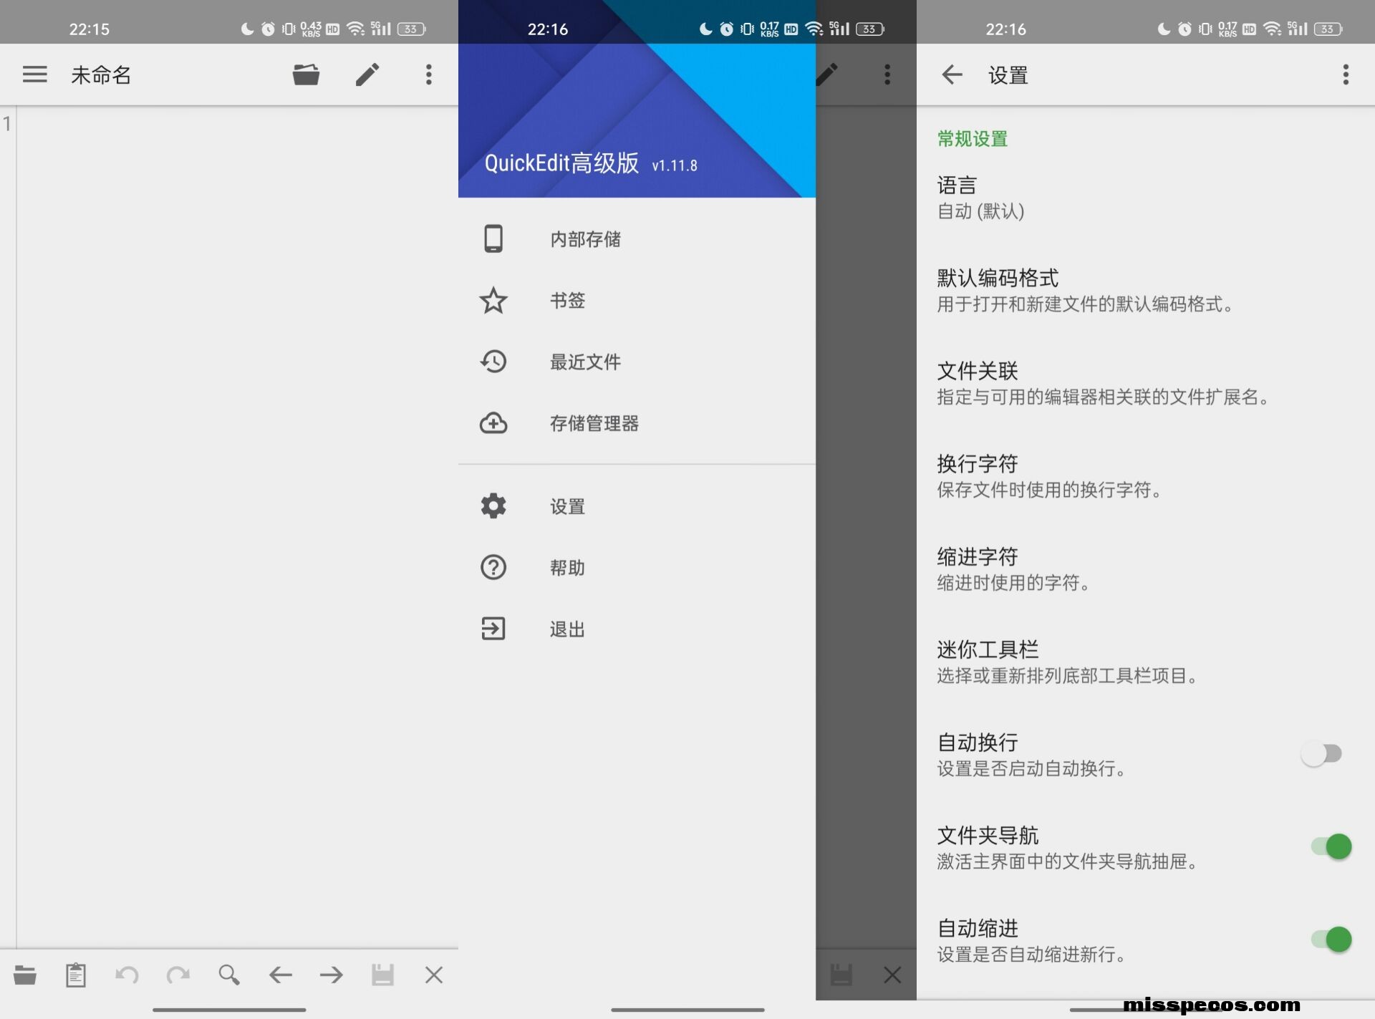Tap dimmed pencil icon behind the drawer
Image resolution: width=1375 pixels, height=1019 pixels.
pos(827,74)
